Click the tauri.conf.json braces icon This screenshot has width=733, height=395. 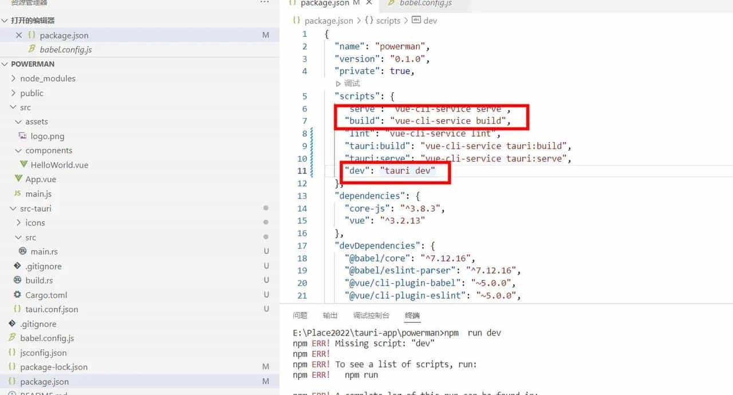[18, 309]
